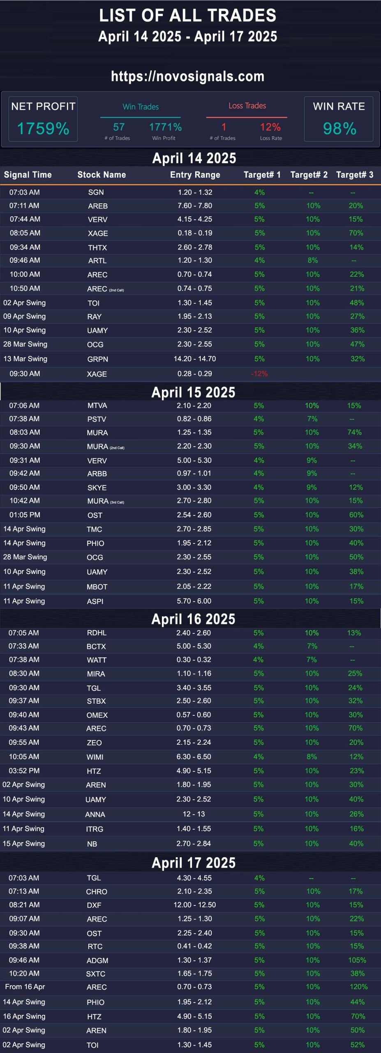The image size is (381, 1053).
Task: Click the Signal Time column header
Action: (28, 175)
